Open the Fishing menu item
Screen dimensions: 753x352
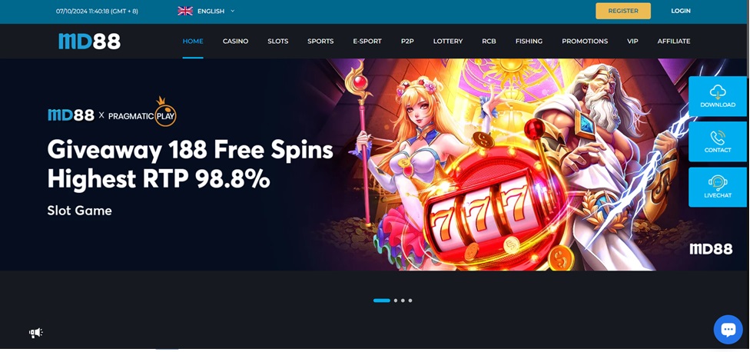pyautogui.click(x=529, y=42)
